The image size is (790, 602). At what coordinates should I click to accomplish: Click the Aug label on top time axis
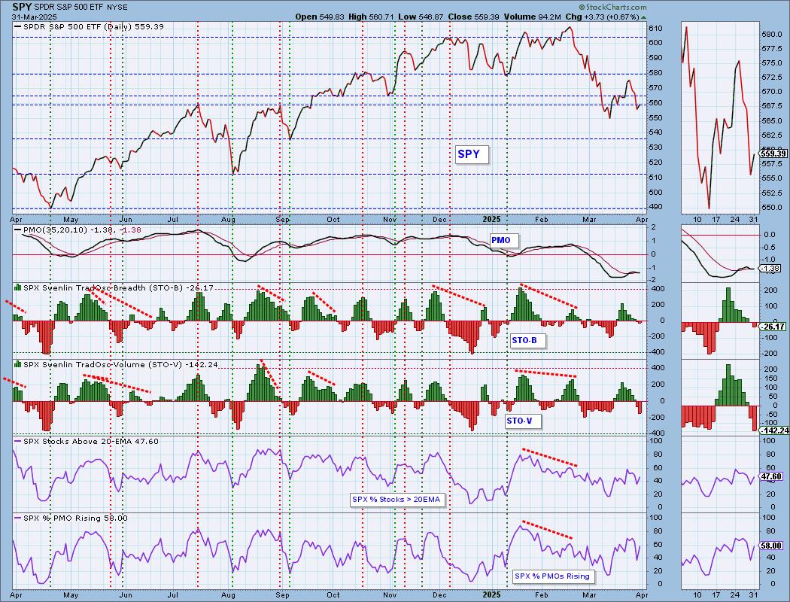click(229, 220)
